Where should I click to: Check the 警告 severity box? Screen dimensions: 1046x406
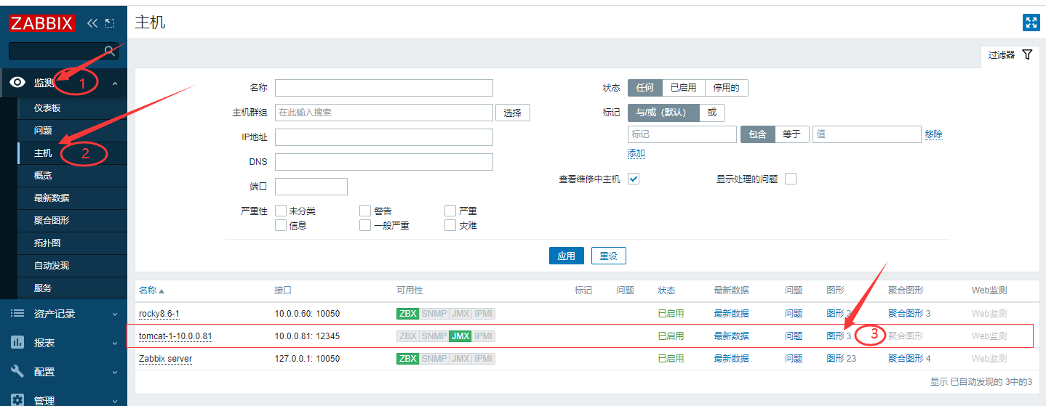click(365, 211)
